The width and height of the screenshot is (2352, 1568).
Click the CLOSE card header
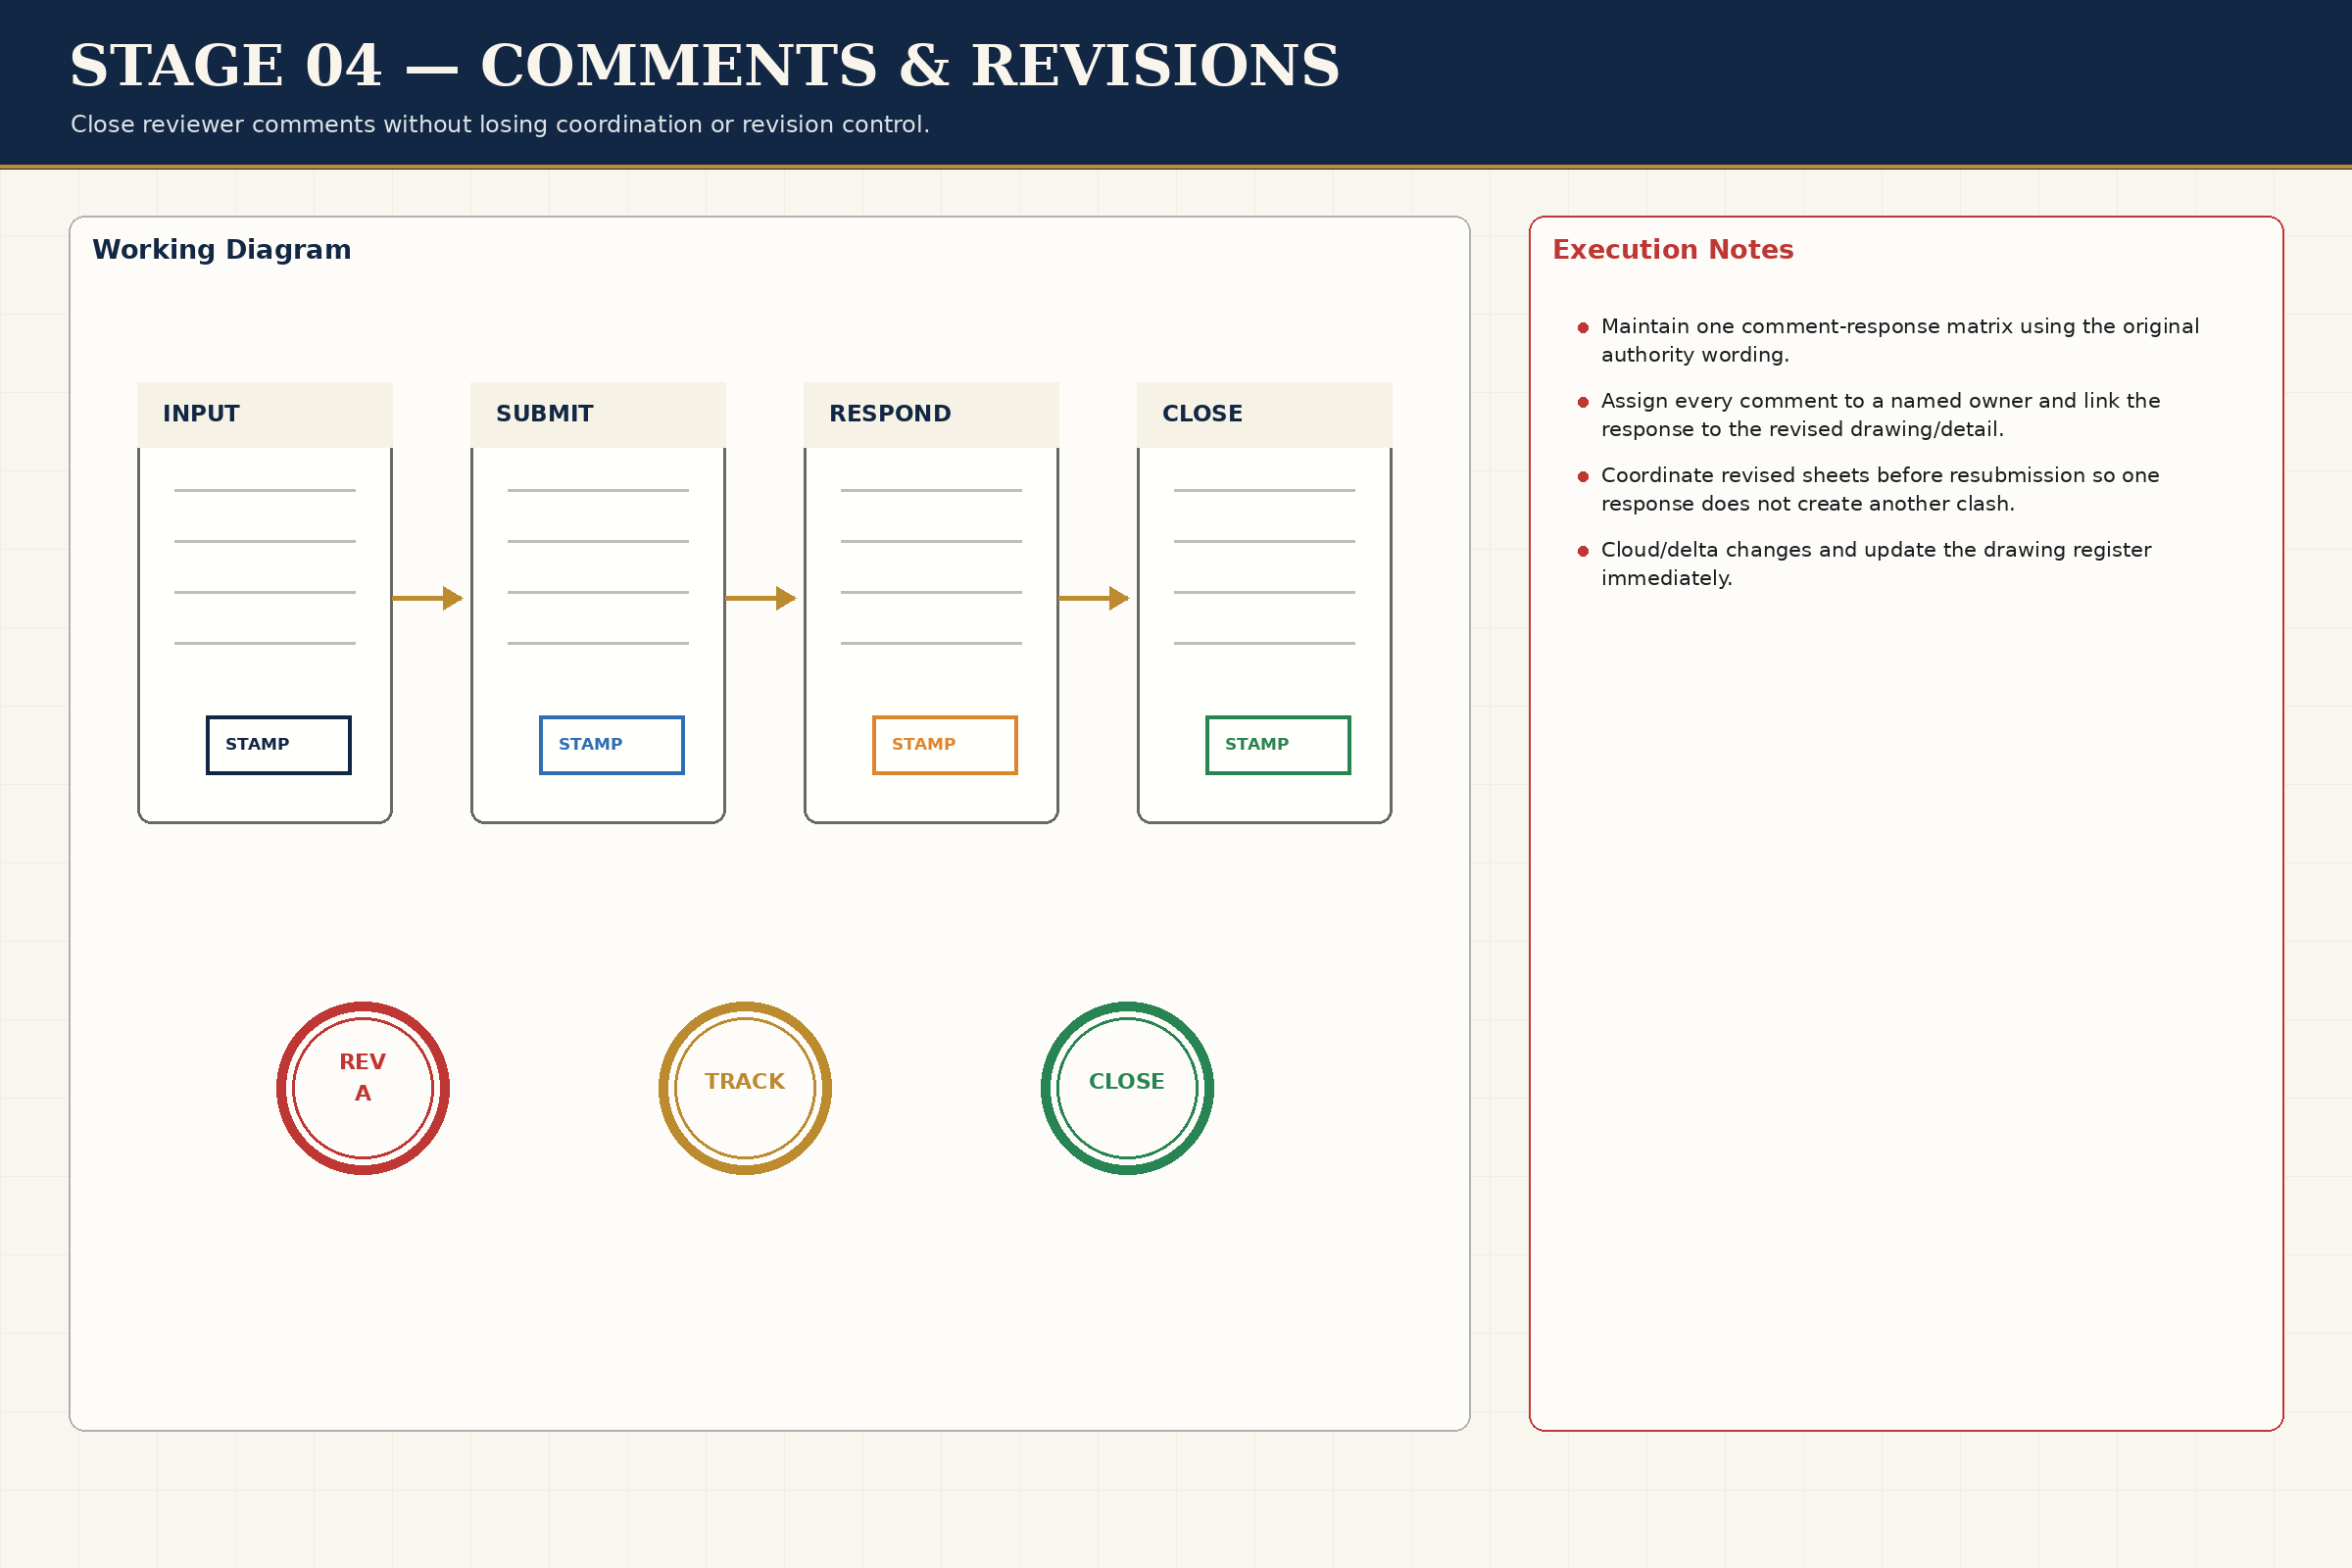coord(1264,414)
